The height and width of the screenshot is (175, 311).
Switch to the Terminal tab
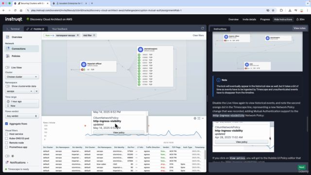click(13, 29)
